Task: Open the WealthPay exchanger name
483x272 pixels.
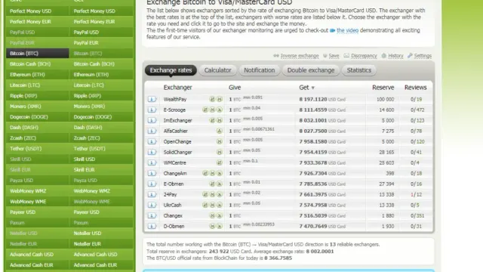Action: 175,99
